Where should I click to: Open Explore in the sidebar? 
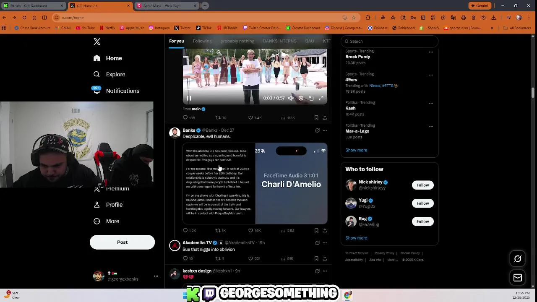point(109,74)
